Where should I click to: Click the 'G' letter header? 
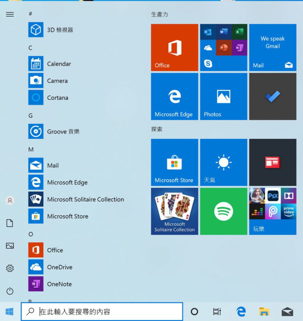tap(30, 116)
